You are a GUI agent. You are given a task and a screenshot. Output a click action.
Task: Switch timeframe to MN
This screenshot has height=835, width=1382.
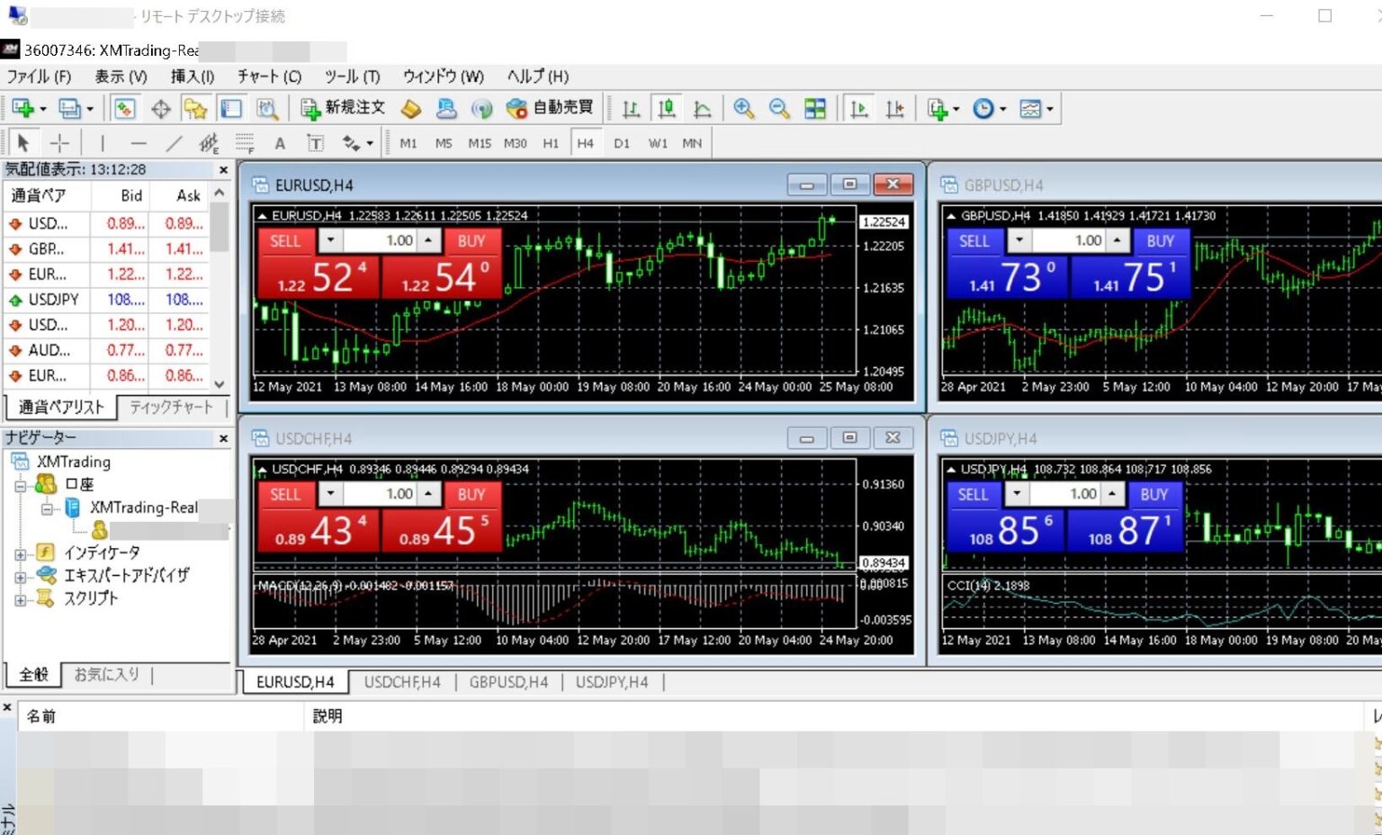tap(692, 142)
